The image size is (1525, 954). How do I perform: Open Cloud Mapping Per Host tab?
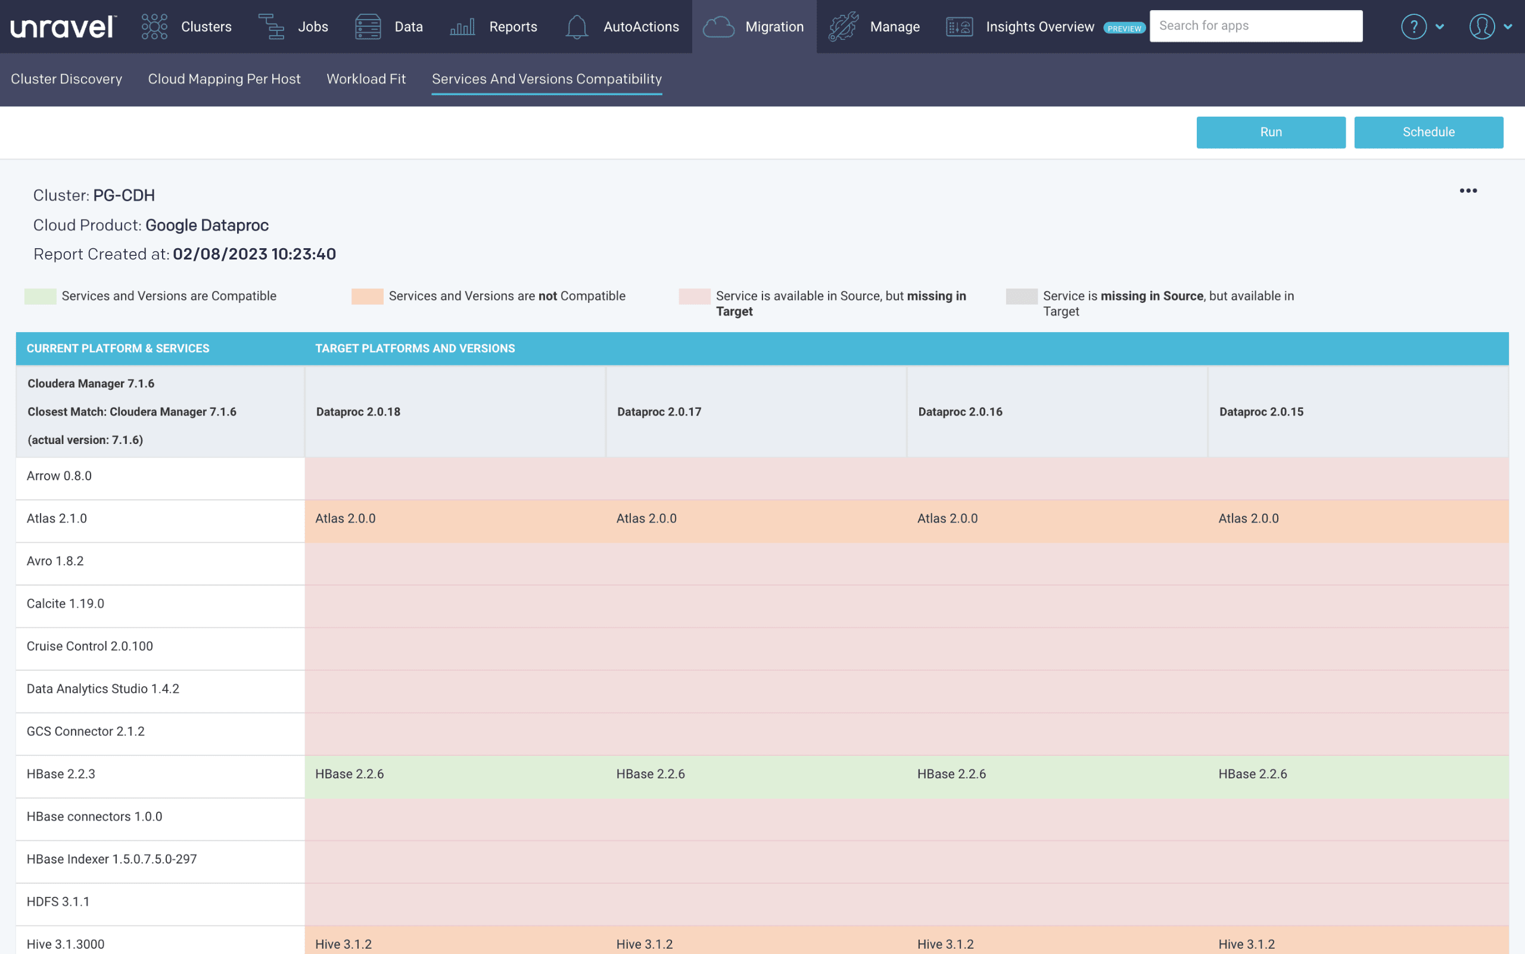[x=224, y=79]
